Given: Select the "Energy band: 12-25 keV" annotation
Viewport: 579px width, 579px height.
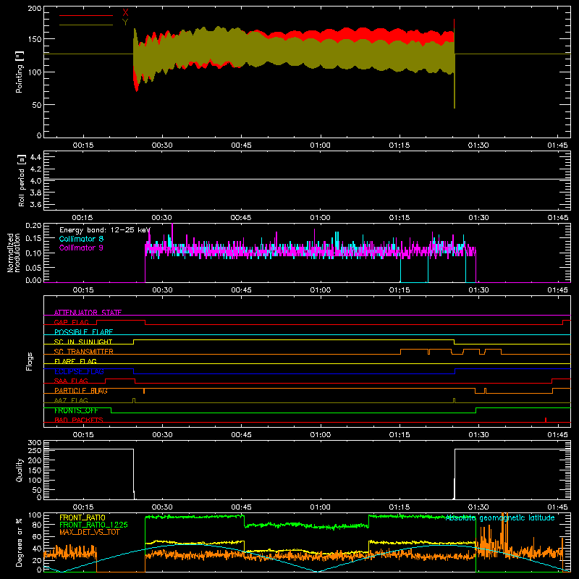Looking at the screenshot, I should [x=105, y=230].
